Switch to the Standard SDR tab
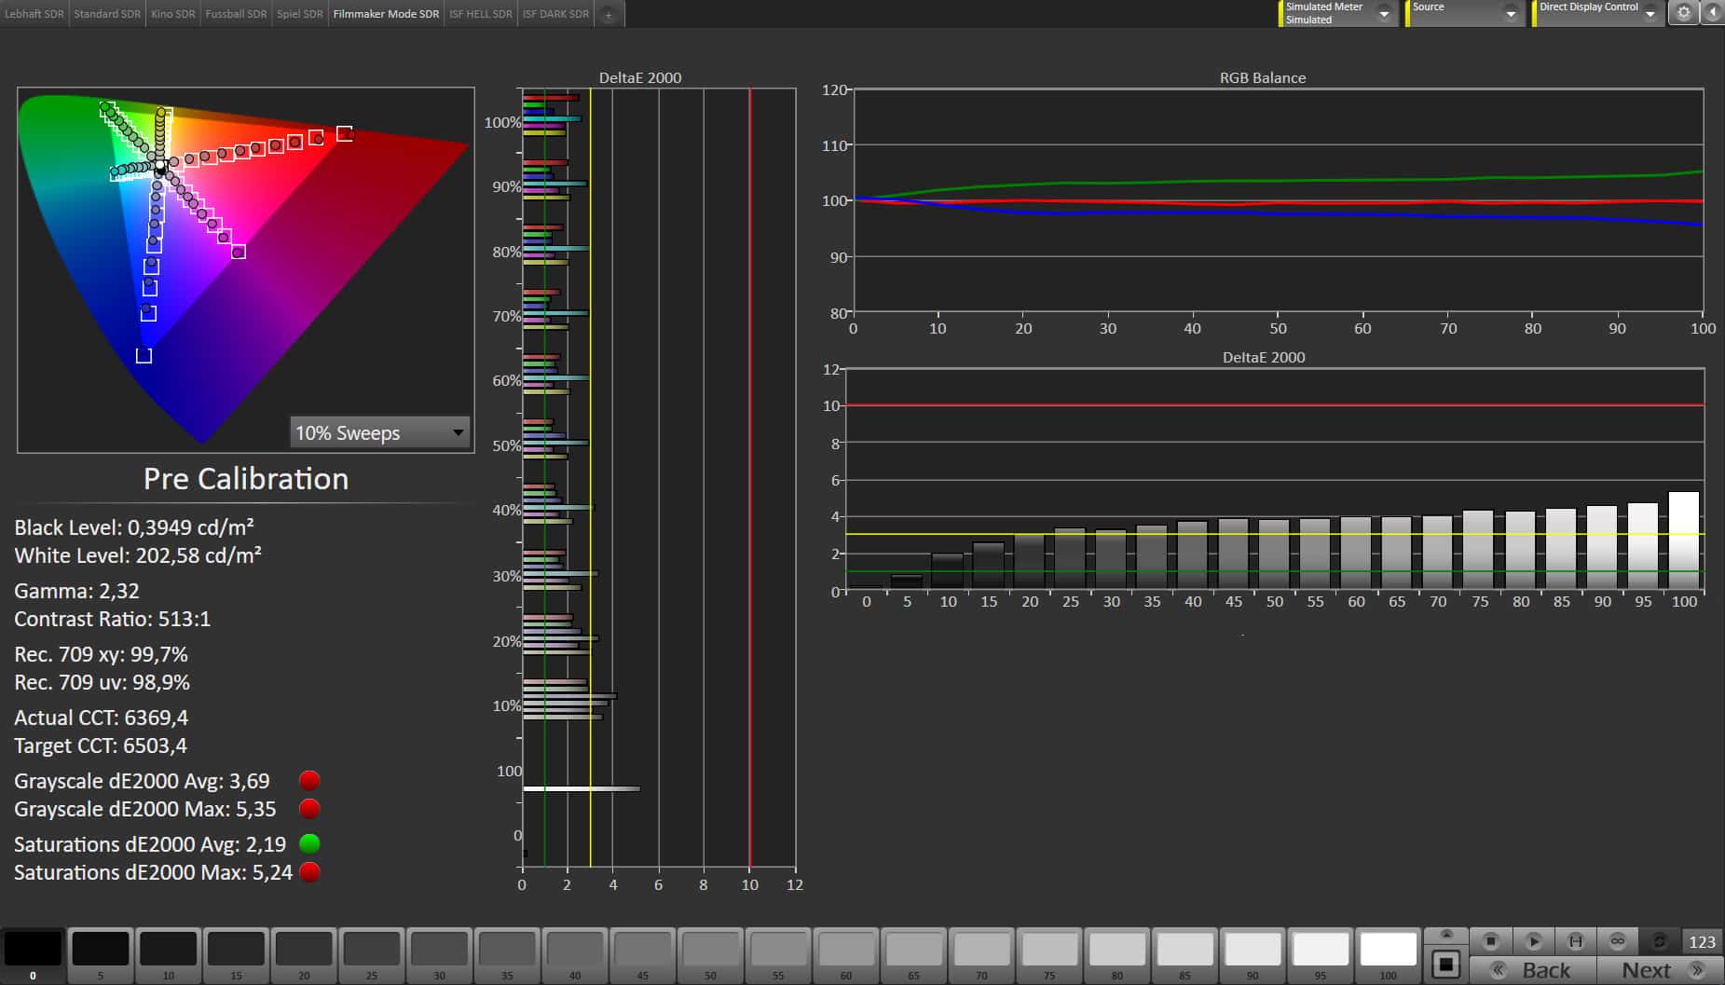Image resolution: width=1725 pixels, height=985 pixels. tap(107, 14)
